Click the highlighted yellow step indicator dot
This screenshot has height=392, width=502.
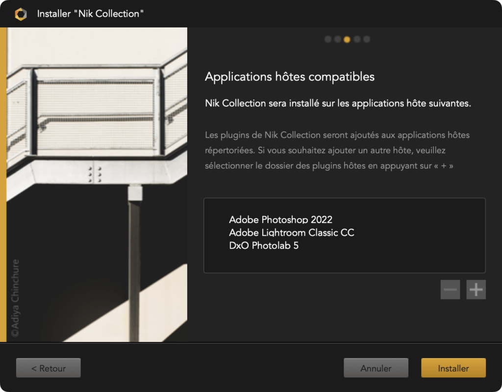tap(347, 39)
